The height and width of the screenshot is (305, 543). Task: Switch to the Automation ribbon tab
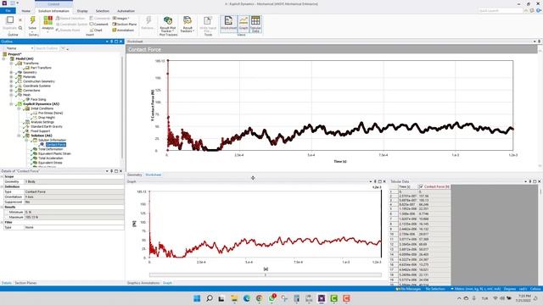coord(126,11)
